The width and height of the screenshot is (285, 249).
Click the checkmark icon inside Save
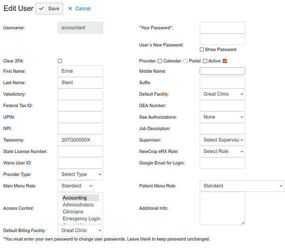coord(41,8)
